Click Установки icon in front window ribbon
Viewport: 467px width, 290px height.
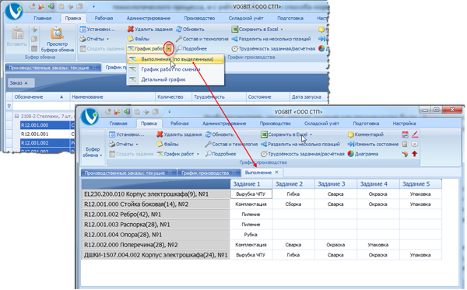click(112, 135)
